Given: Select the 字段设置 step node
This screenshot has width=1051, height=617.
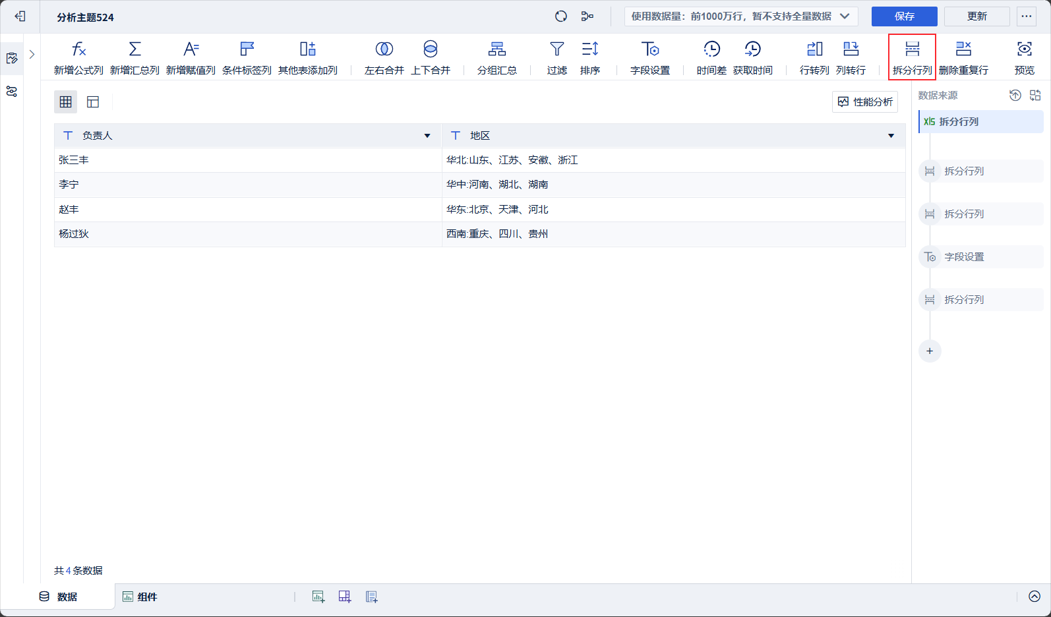Looking at the screenshot, I should pos(981,257).
